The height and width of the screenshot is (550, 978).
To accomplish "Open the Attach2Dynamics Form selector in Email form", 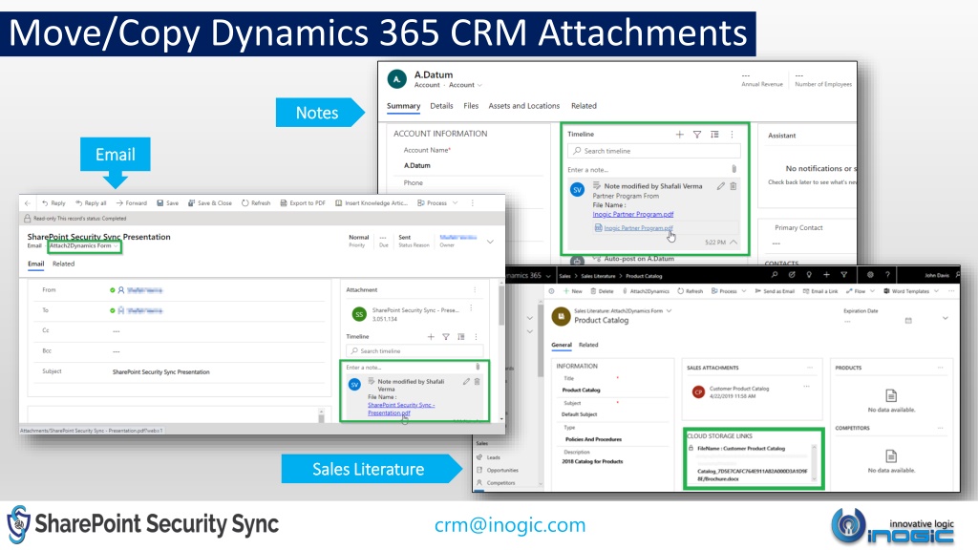I will click(84, 246).
